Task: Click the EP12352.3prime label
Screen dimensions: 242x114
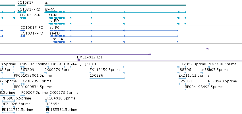Action: [x=192, y=64]
